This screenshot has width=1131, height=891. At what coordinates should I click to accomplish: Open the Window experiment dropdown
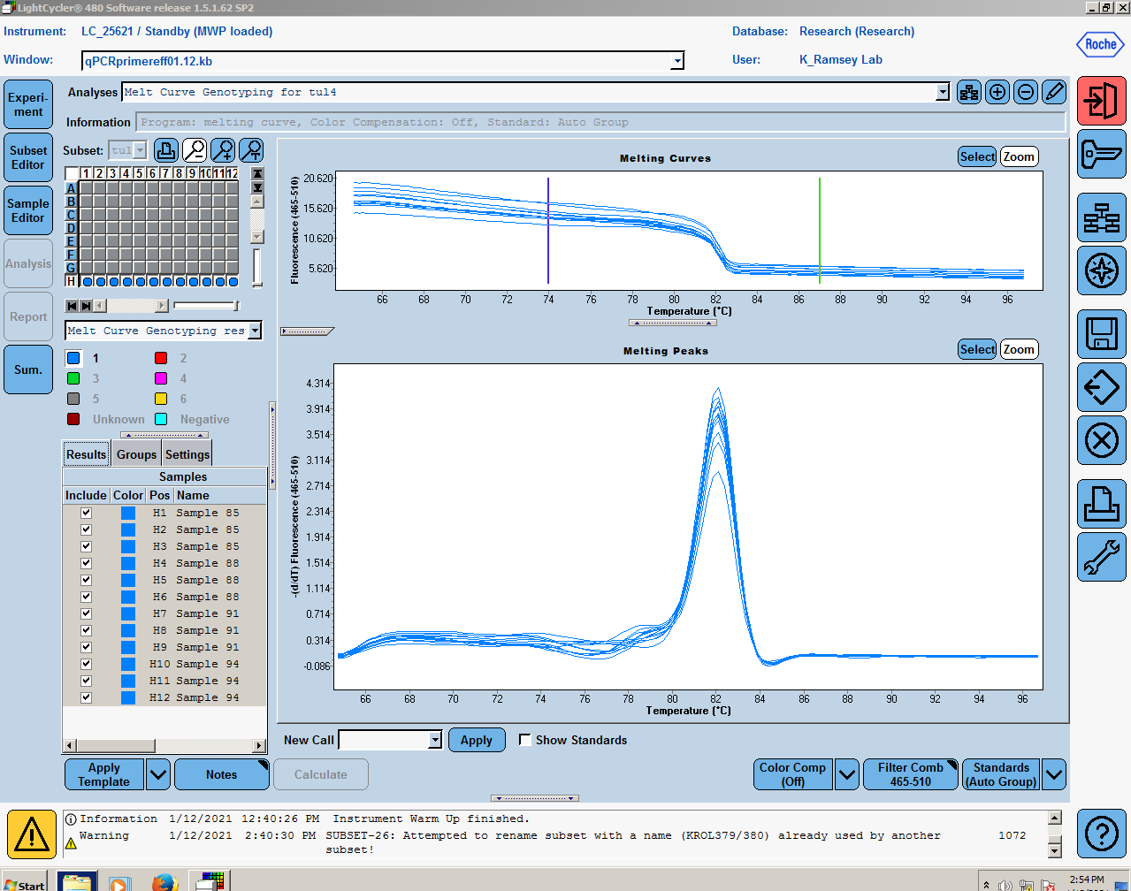pyautogui.click(x=677, y=61)
